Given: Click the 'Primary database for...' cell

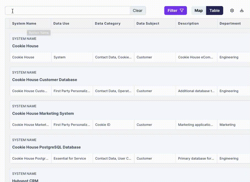Looking at the screenshot, I should pyautogui.click(x=196, y=159).
